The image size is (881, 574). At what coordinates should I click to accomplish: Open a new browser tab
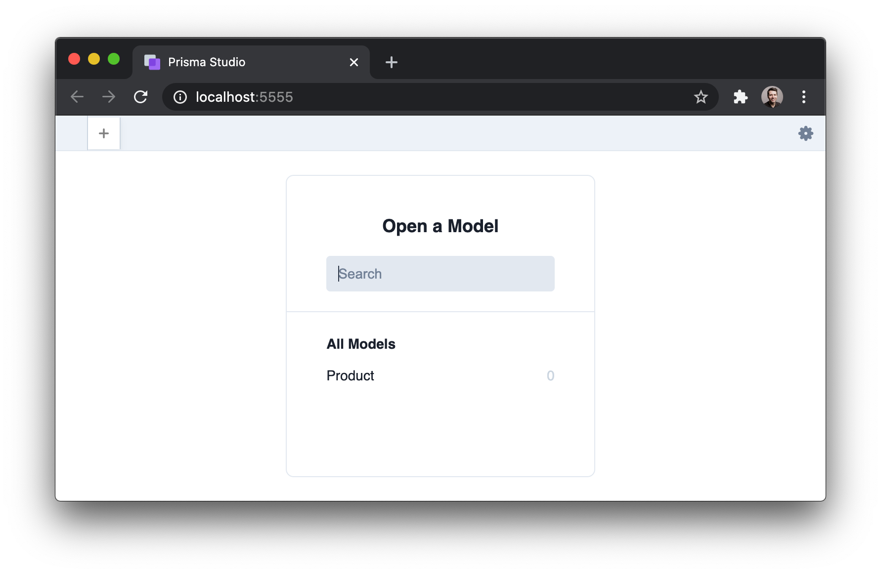(391, 62)
